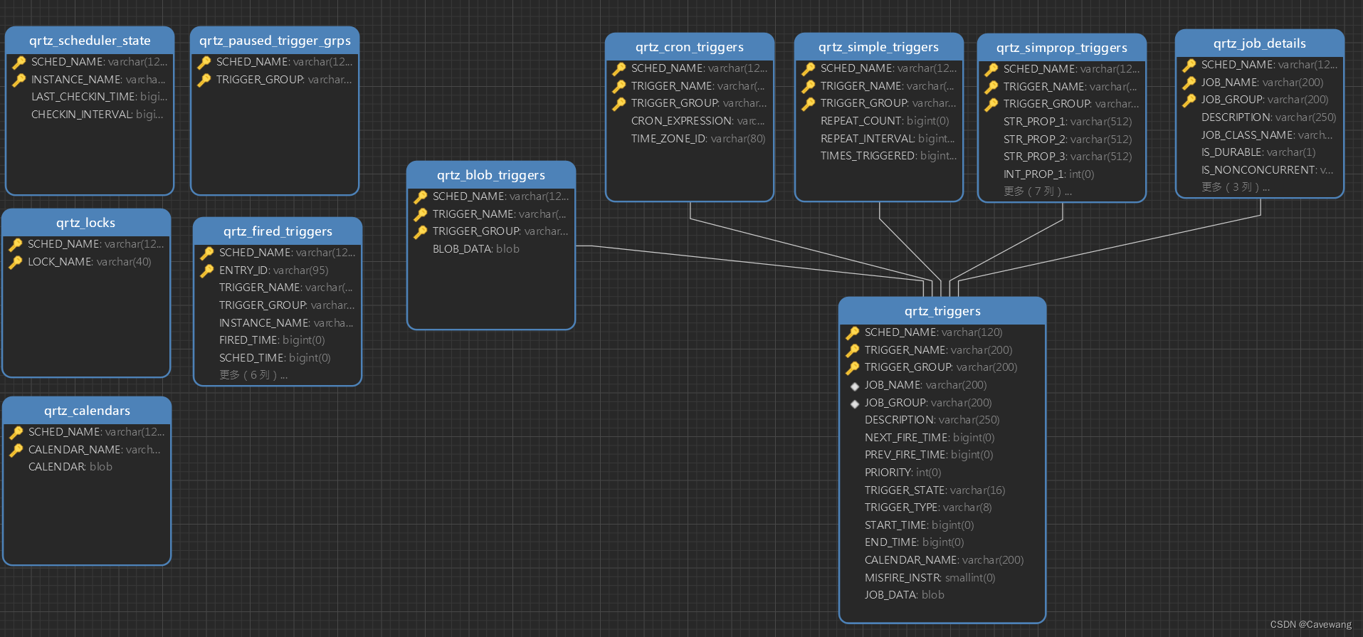Select the qrtz_simple_triggers table header
This screenshot has width=1363, height=637.
pyautogui.click(x=878, y=47)
